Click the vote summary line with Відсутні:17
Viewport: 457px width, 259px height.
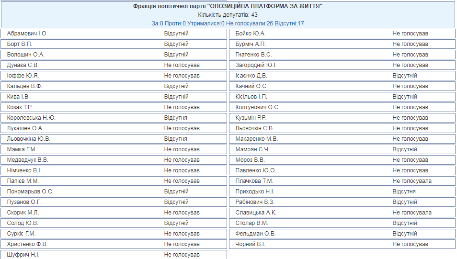tap(228, 23)
